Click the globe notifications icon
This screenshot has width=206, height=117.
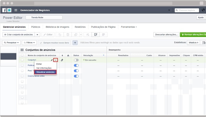click(x=203, y=10)
